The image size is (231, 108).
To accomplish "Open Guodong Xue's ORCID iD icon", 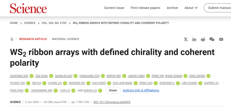I will 32,76.
